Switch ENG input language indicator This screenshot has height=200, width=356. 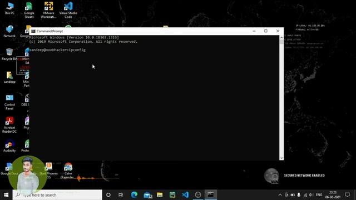click(x=319, y=195)
